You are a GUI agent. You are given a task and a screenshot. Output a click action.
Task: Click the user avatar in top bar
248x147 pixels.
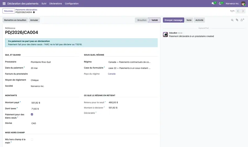[x=243, y=4]
